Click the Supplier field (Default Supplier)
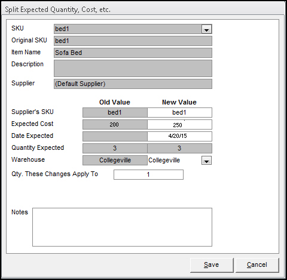The height and width of the screenshot is (280, 287). coord(133,84)
